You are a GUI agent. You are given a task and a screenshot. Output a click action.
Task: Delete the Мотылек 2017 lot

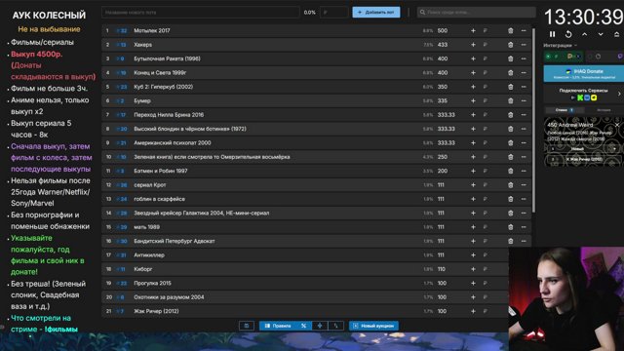(511, 30)
